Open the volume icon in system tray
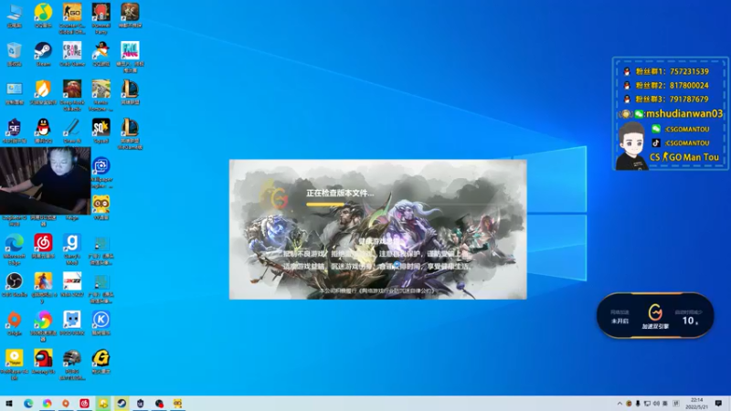The height and width of the screenshot is (411, 731). pyautogui.click(x=656, y=404)
